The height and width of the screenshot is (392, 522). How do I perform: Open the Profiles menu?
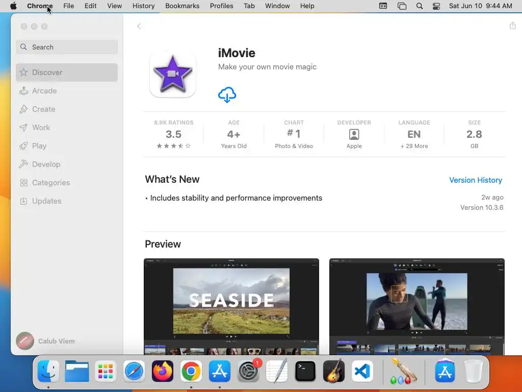[x=221, y=6]
